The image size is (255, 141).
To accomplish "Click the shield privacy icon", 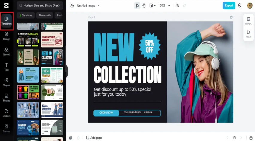I will click(x=240, y=5).
